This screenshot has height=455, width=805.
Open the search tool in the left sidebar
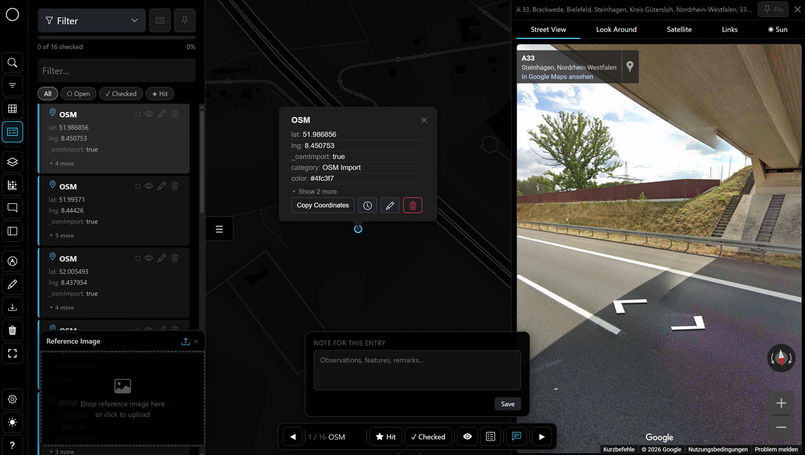(12, 63)
